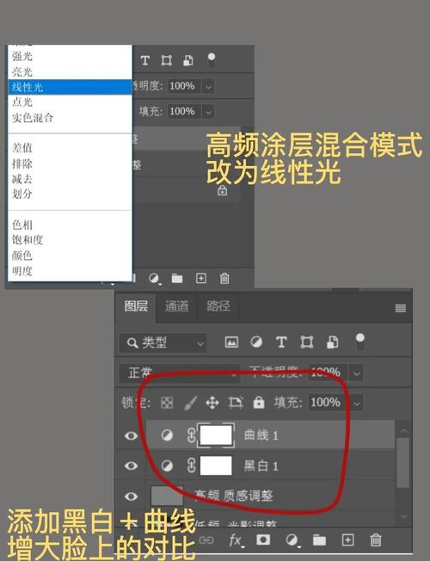The image size is (430, 561).
Task: Click layer list scrollbar up arrow
Action: coord(404,431)
